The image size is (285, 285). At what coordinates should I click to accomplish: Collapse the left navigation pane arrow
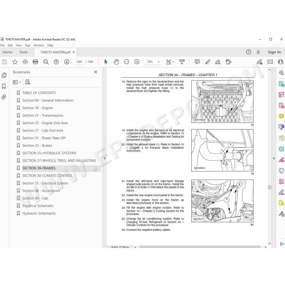(105, 158)
